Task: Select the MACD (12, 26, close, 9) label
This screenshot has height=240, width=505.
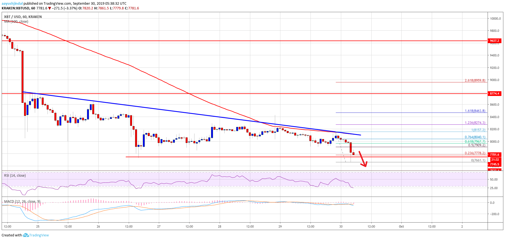Action: 22,201
